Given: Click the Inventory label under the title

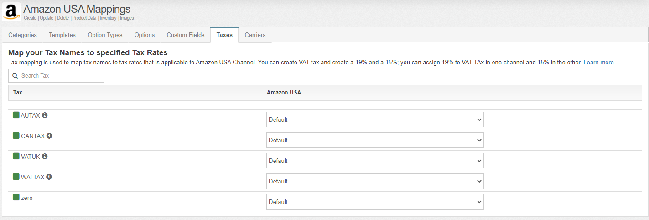Looking at the screenshot, I should pos(108,18).
